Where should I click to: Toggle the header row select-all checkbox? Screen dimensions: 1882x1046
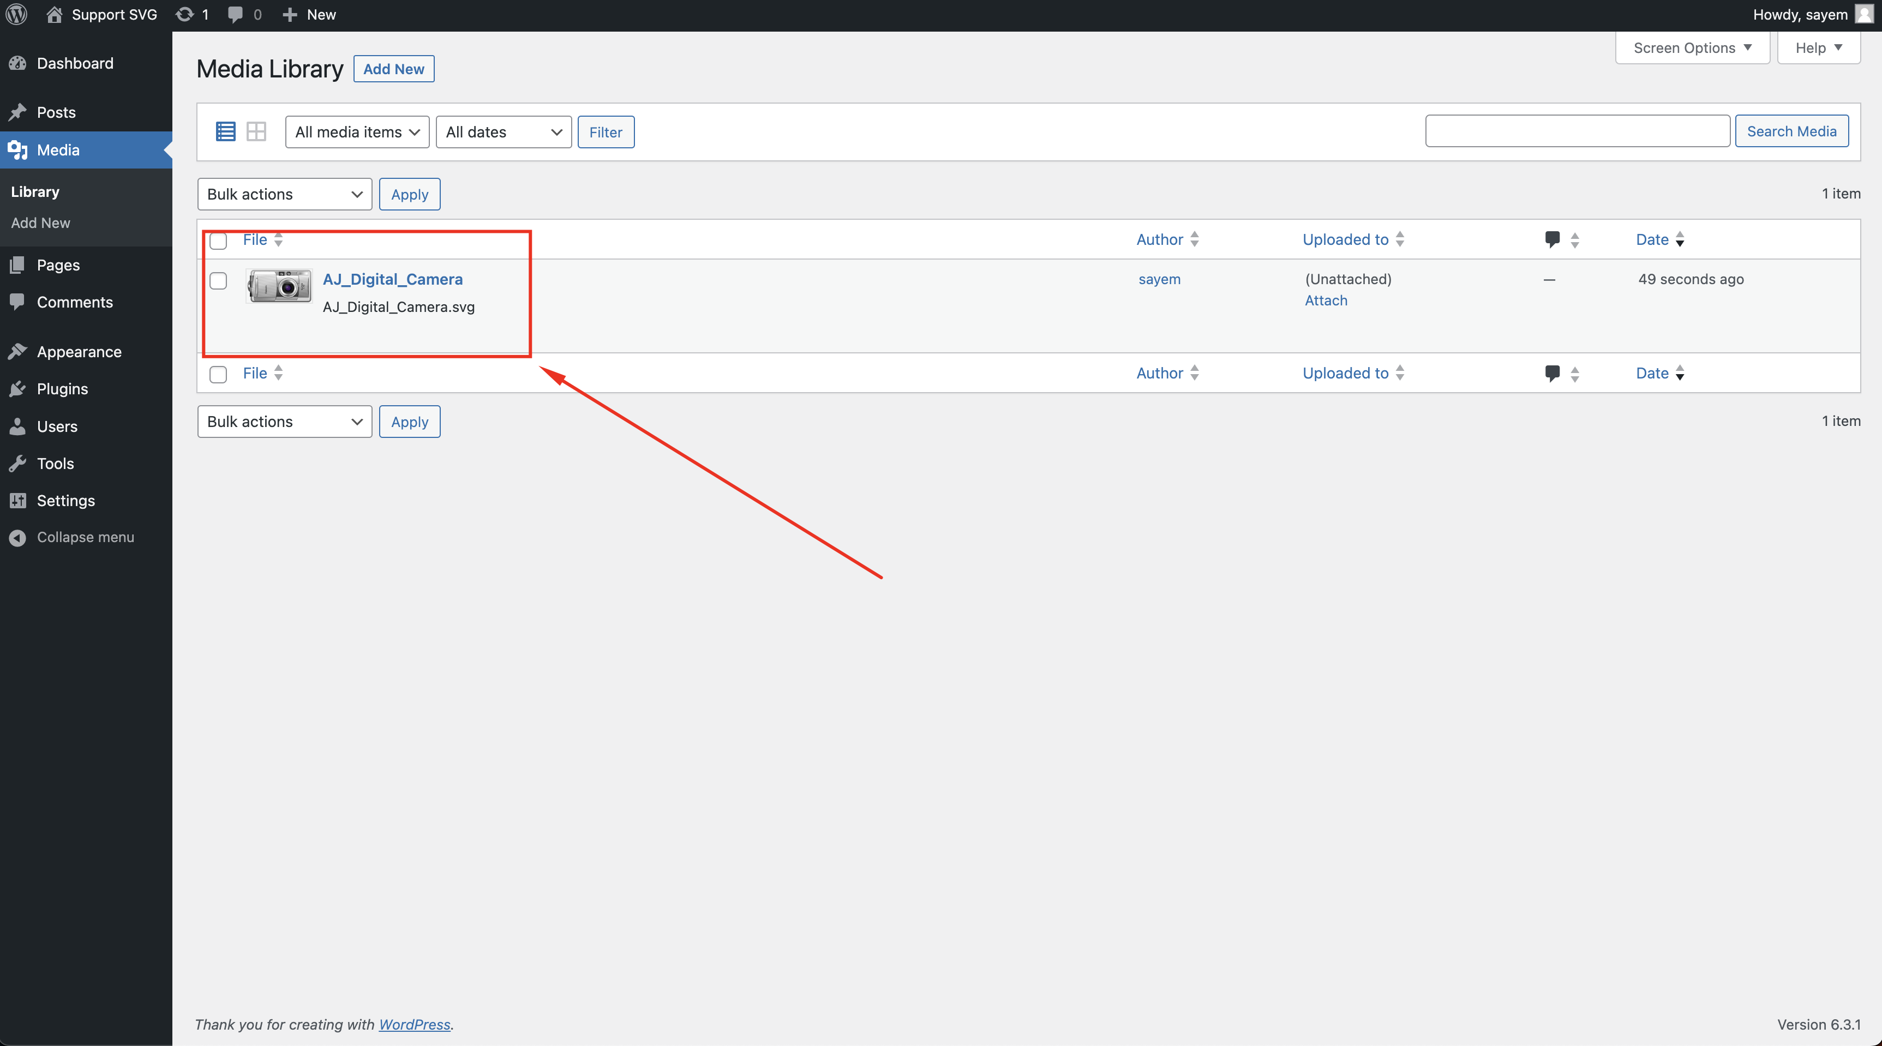click(x=218, y=239)
